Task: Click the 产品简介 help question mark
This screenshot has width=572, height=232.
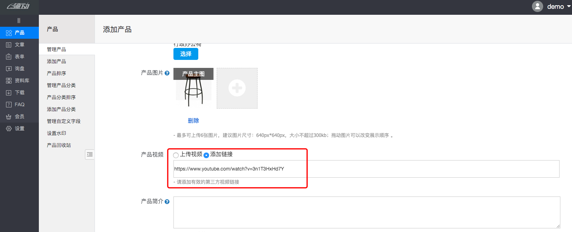Action: (167, 201)
